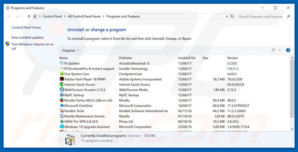Expand the chevron after All Control Panel Items
Image resolution: width=298 pixels, height=152 pixels.
click(x=104, y=16)
